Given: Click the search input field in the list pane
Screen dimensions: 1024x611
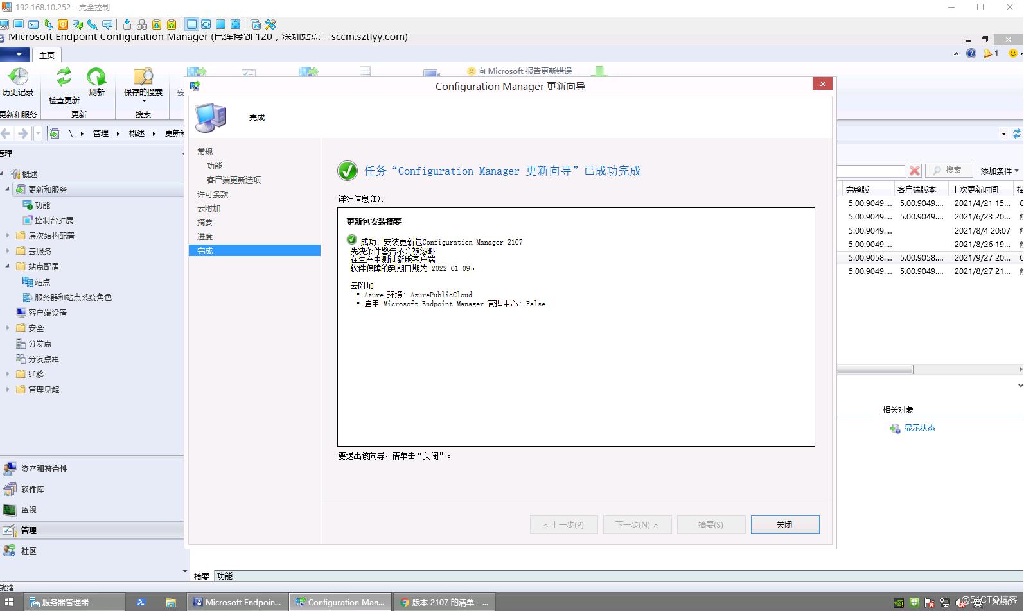Looking at the screenshot, I should click(871, 171).
